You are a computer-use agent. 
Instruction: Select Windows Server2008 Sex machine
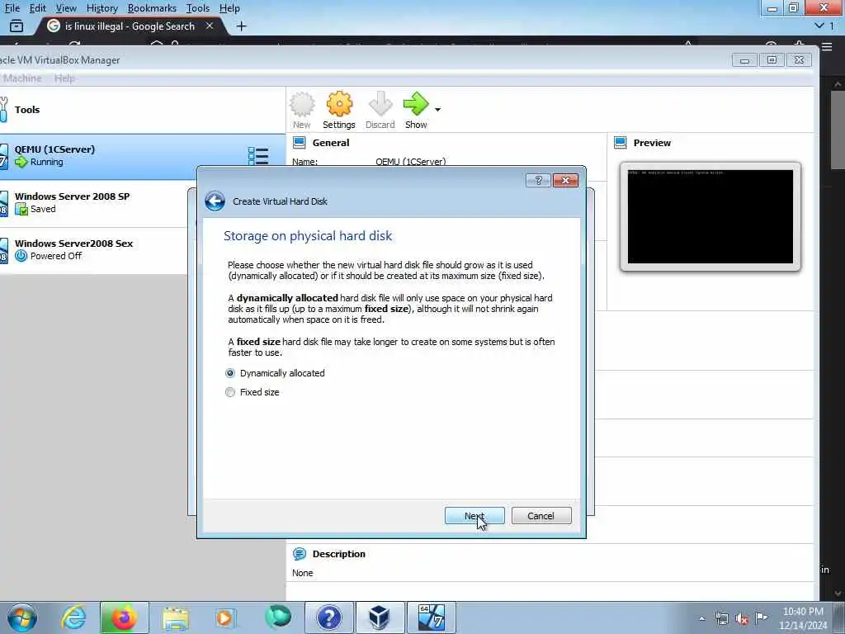(x=94, y=249)
